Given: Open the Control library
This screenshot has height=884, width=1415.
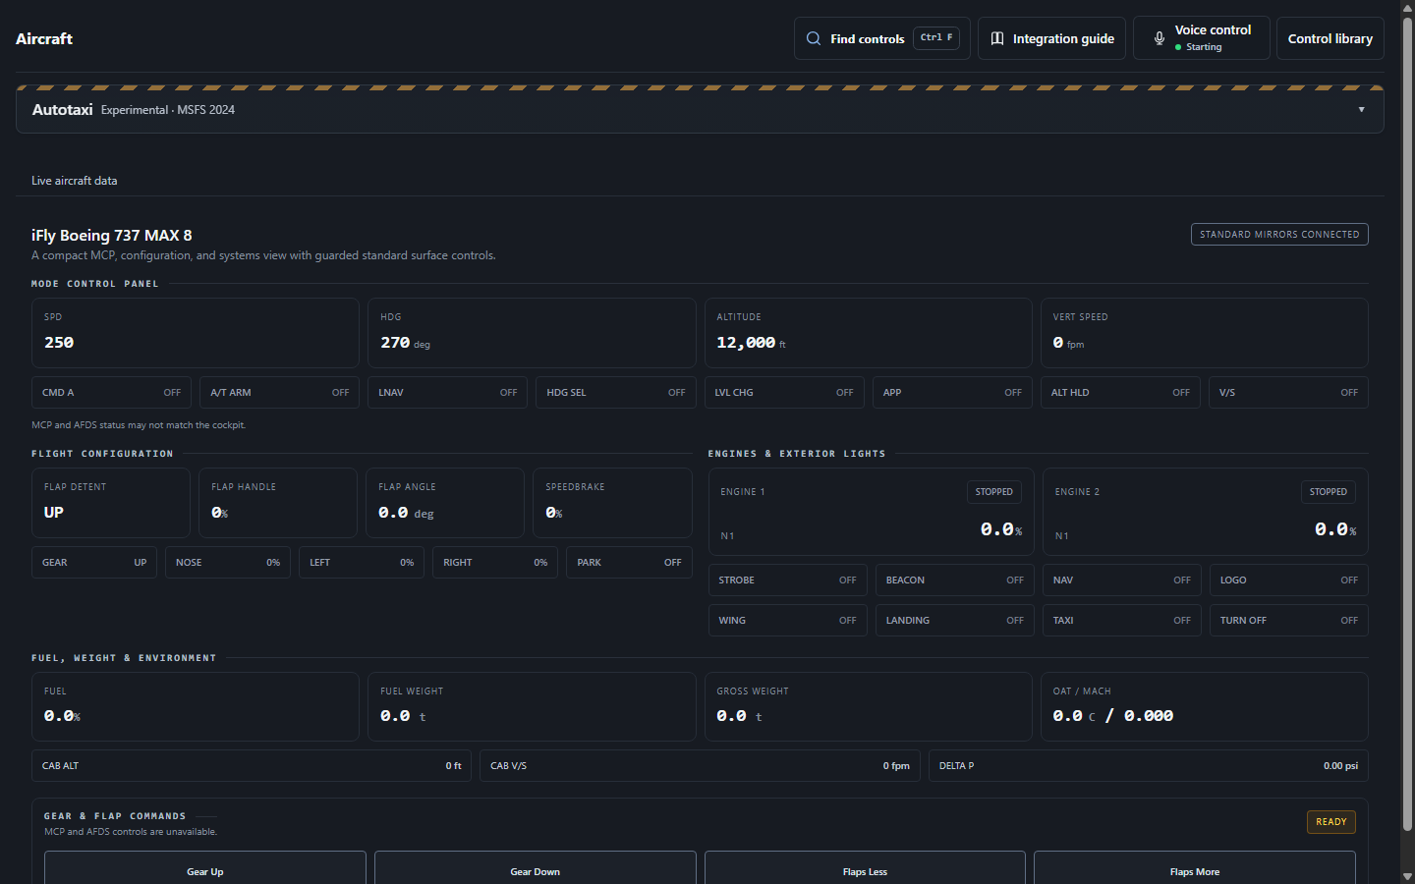Looking at the screenshot, I should (1330, 38).
